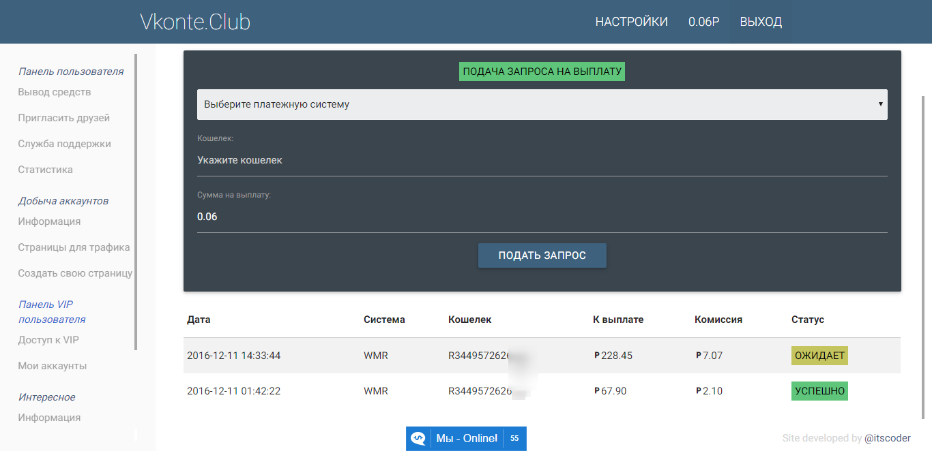
Task: Click the Дата column header
Action: pos(199,320)
